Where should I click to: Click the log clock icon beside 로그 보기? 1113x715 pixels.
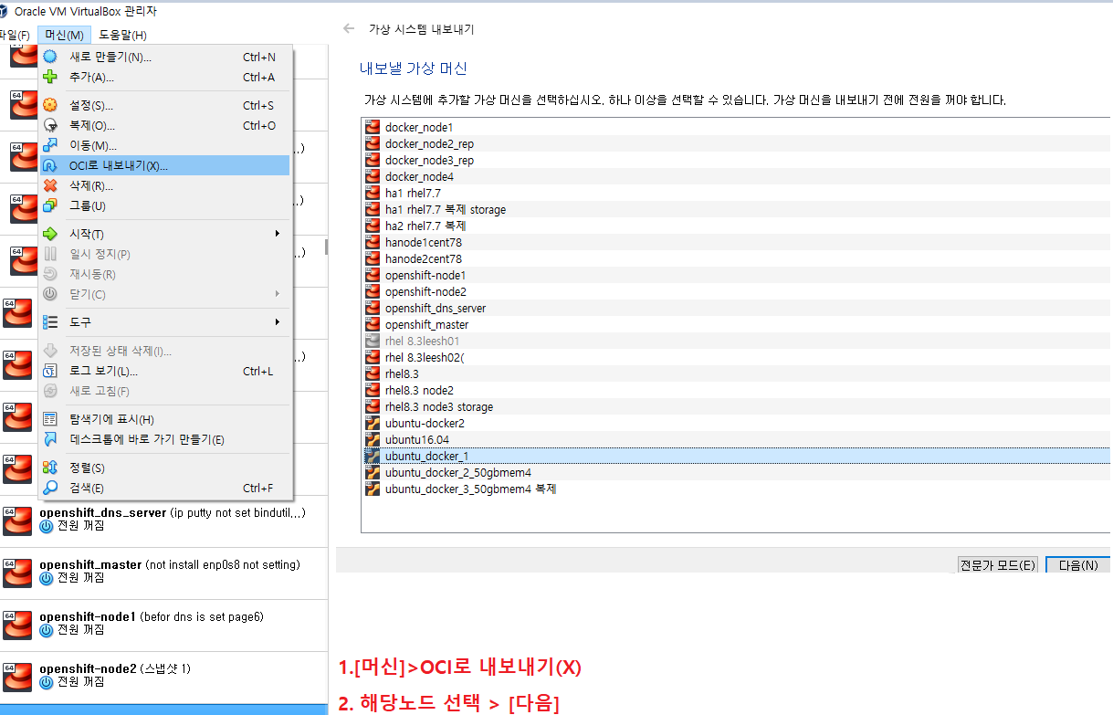(x=51, y=371)
